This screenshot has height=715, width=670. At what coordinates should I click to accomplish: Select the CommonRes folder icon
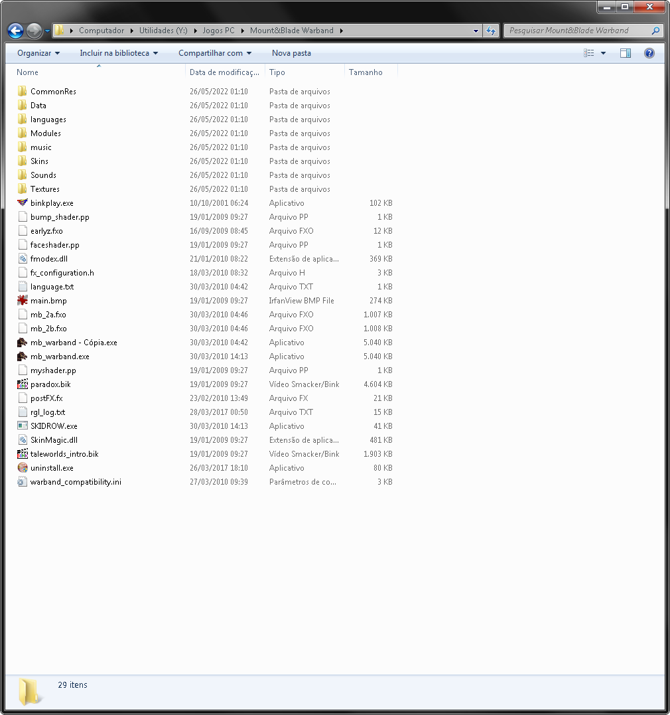pos(23,91)
